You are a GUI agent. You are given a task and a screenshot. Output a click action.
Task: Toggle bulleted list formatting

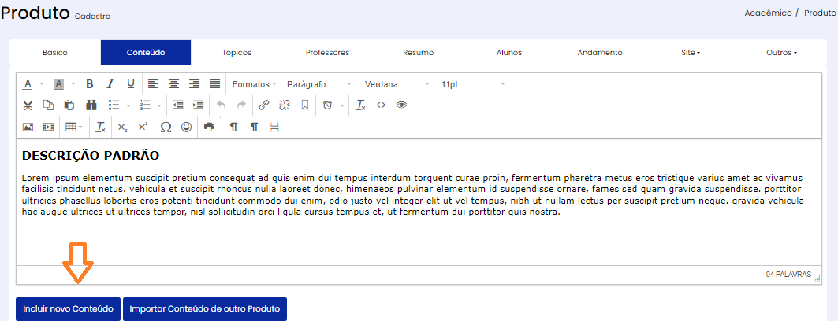click(x=114, y=105)
